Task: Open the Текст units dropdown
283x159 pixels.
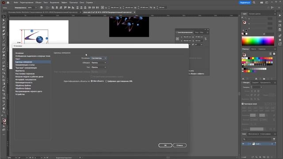Action: (99, 67)
